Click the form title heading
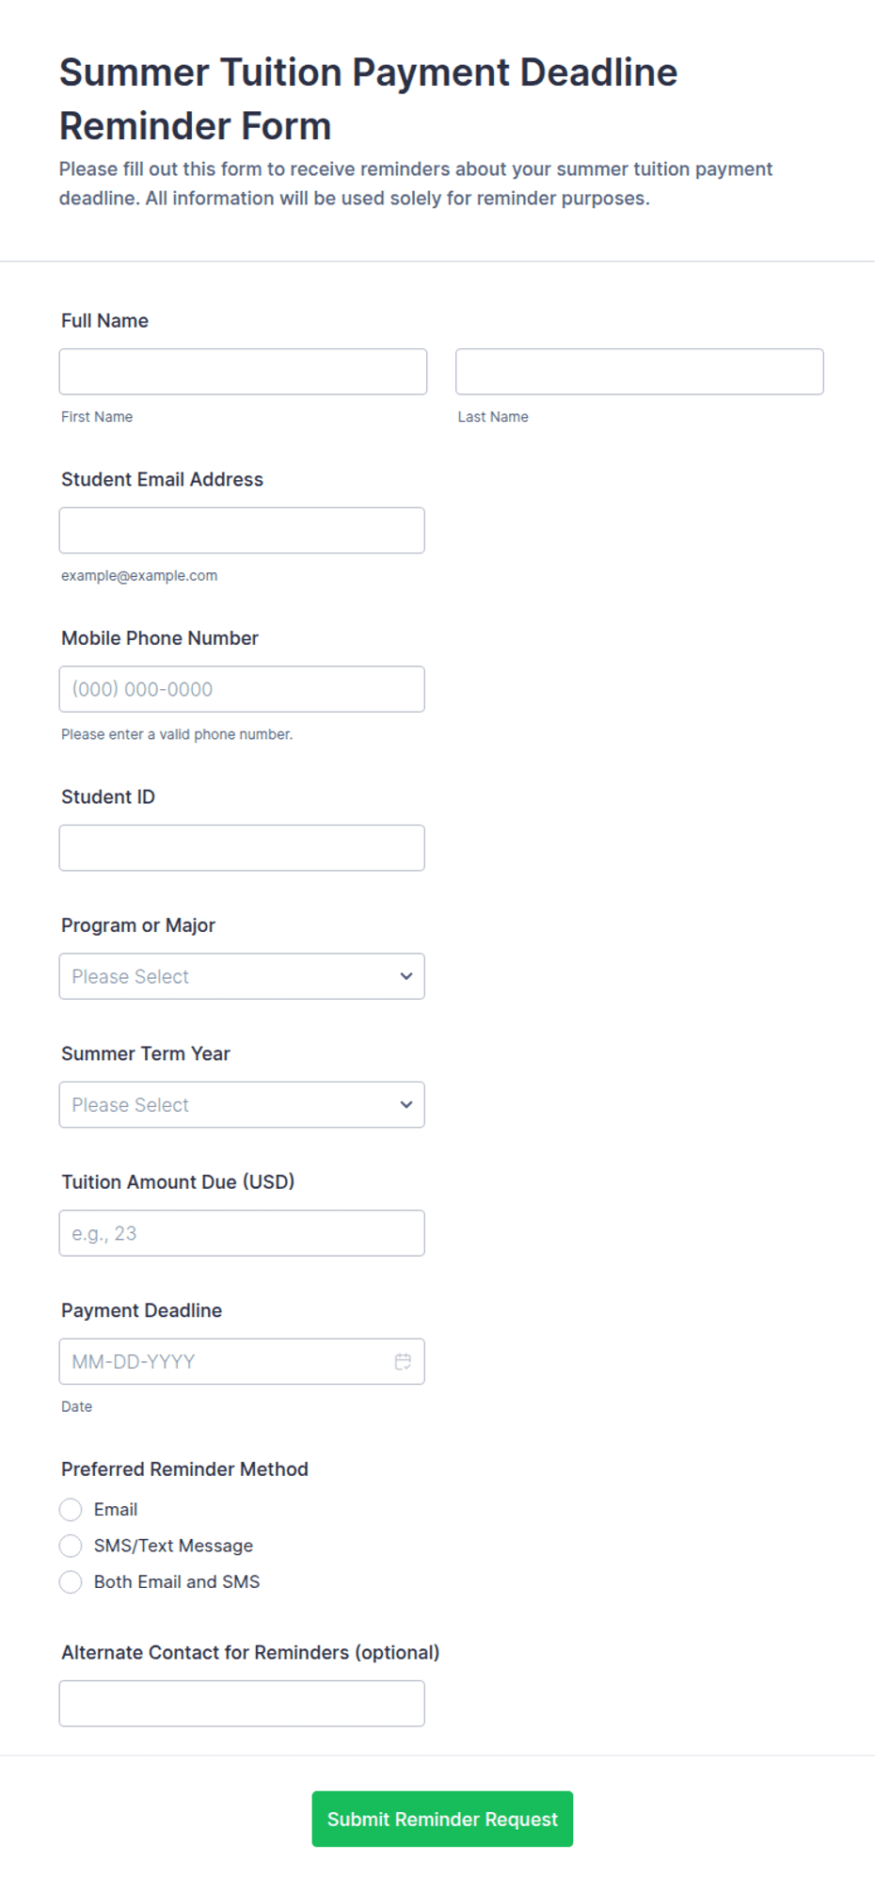Screen dimensions: 875x1893 pyautogui.click(x=368, y=99)
